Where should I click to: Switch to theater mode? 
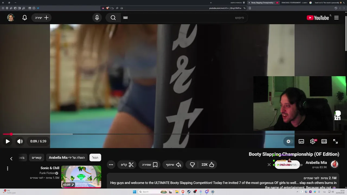324,141
